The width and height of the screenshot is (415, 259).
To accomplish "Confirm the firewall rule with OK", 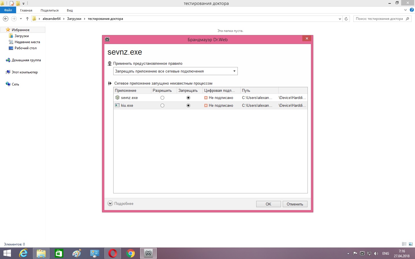I will pyautogui.click(x=268, y=204).
